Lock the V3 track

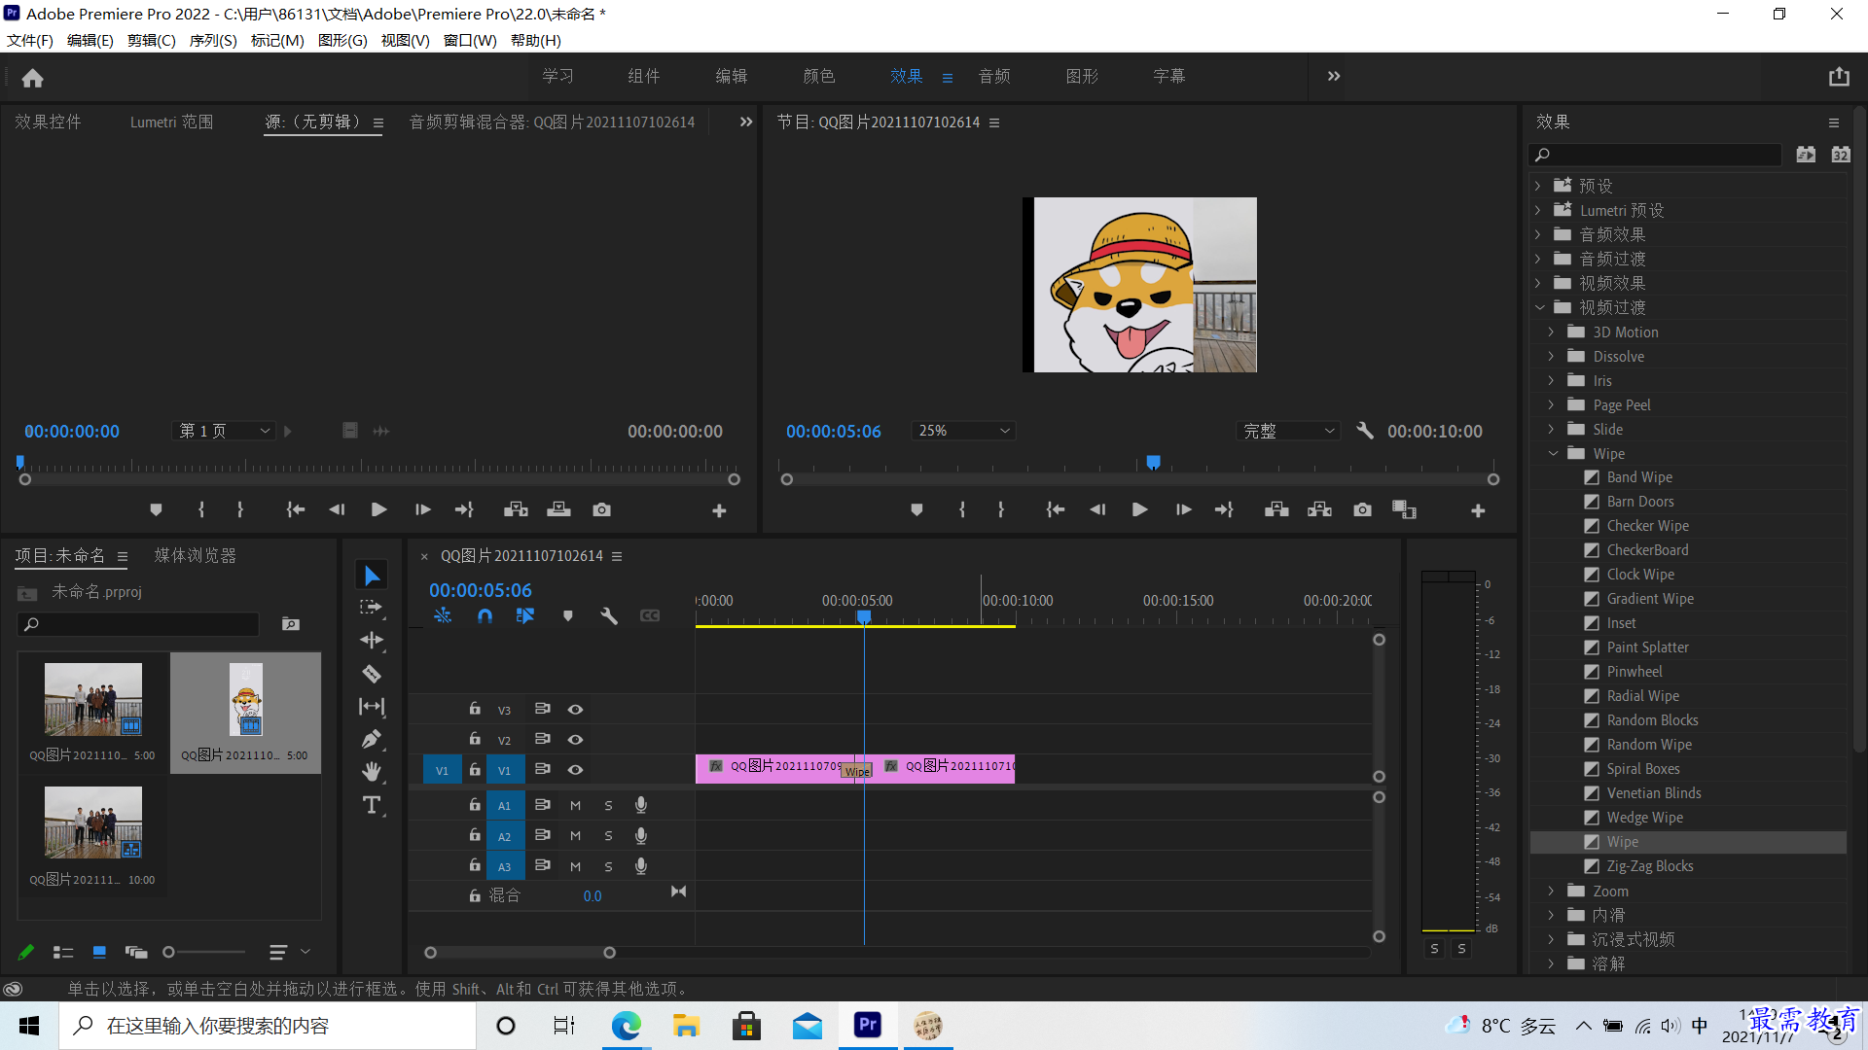click(475, 709)
